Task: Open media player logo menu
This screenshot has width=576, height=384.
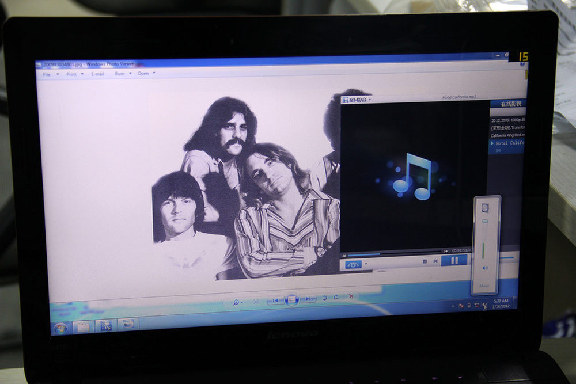Action: (x=356, y=100)
